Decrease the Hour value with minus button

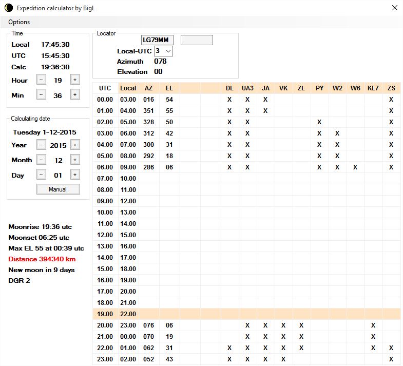41,80
